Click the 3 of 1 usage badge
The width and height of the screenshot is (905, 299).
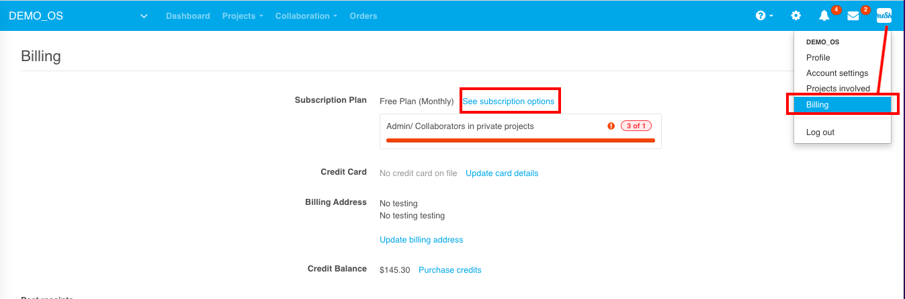click(636, 126)
